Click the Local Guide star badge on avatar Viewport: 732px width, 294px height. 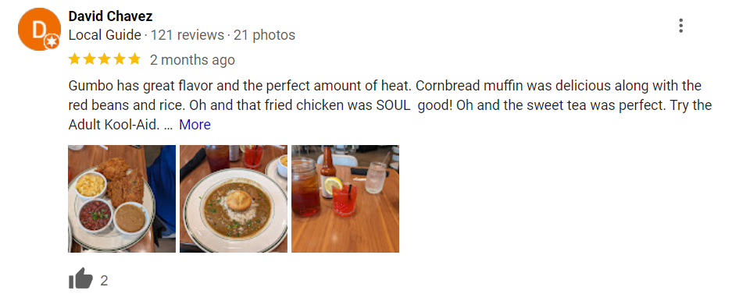tap(52, 42)
